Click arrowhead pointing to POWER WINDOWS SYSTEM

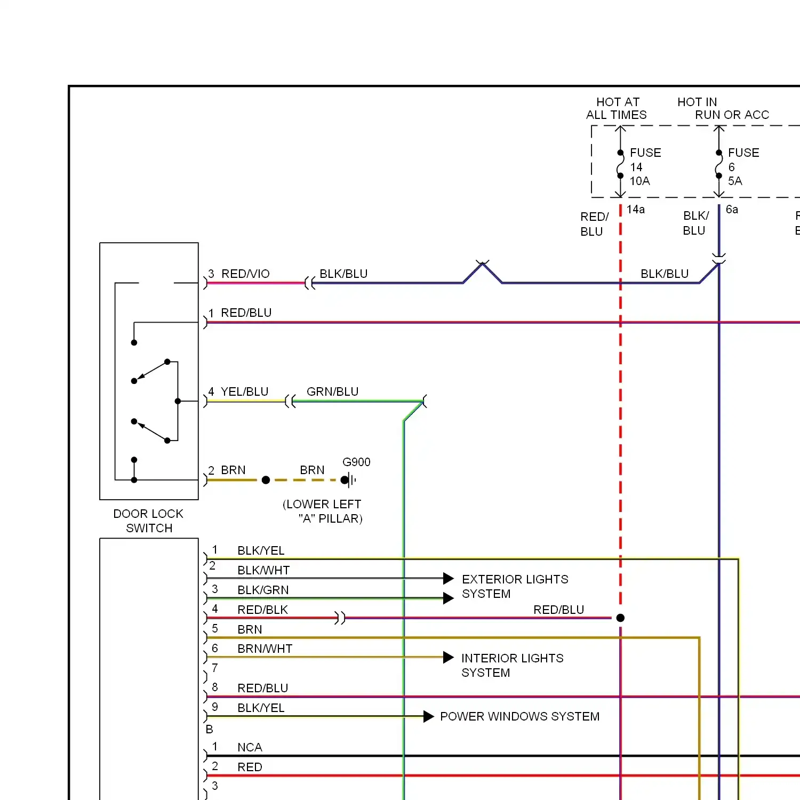429,716
